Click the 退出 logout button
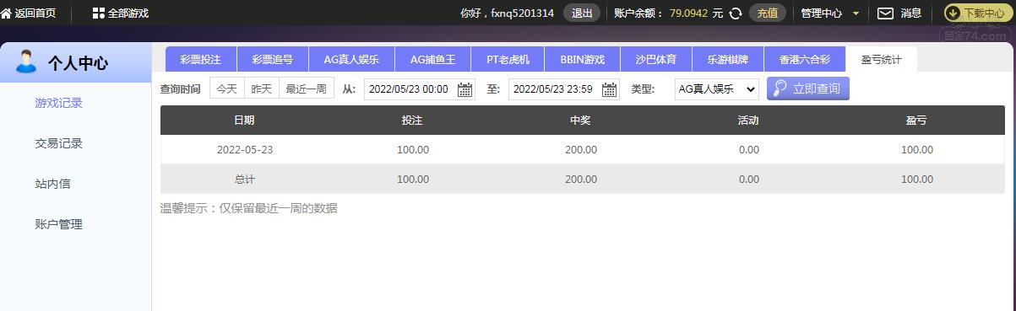 (582, 13)
